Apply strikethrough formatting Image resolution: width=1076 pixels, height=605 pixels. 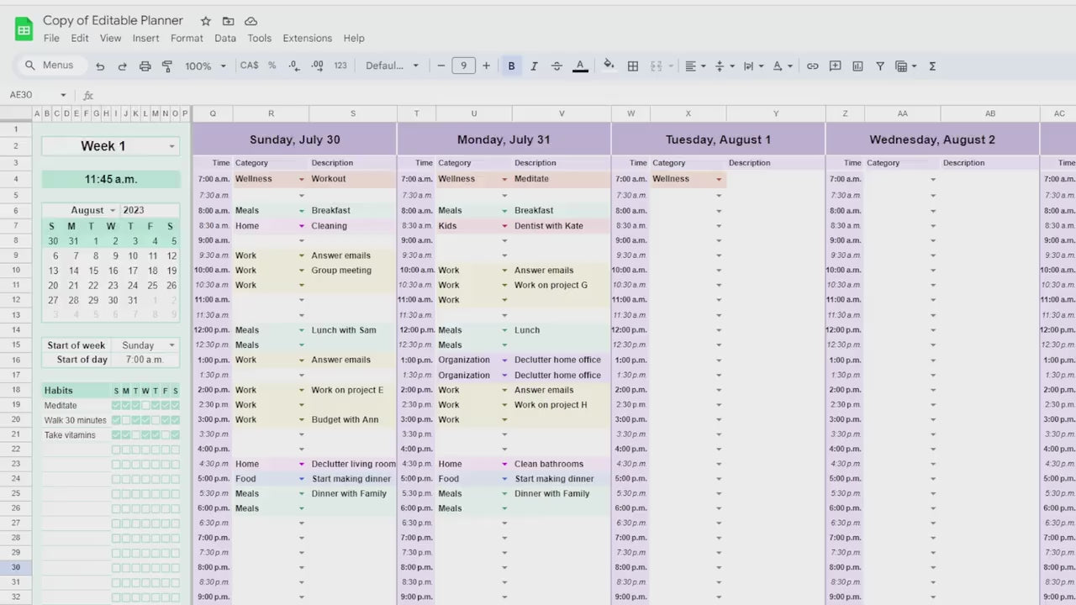[x=556, y=66]
